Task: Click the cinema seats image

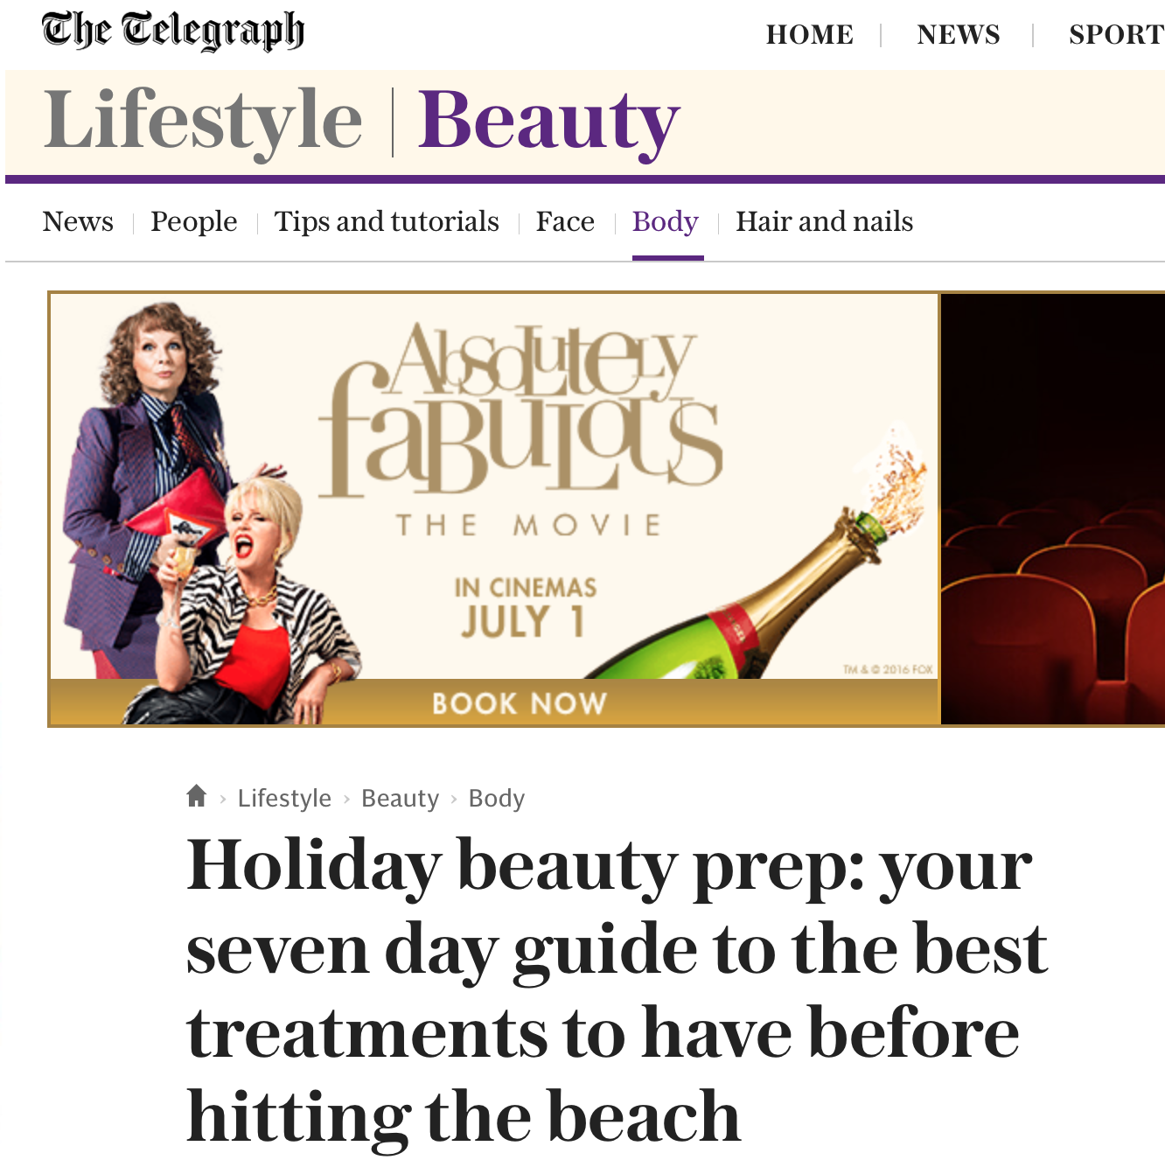Action: [x=1053, y=509]
